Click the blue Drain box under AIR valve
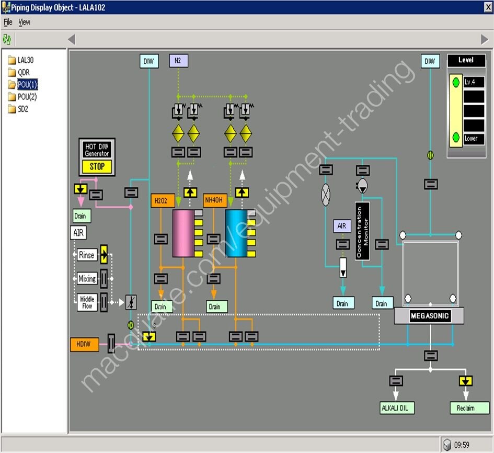 (343, 303)
